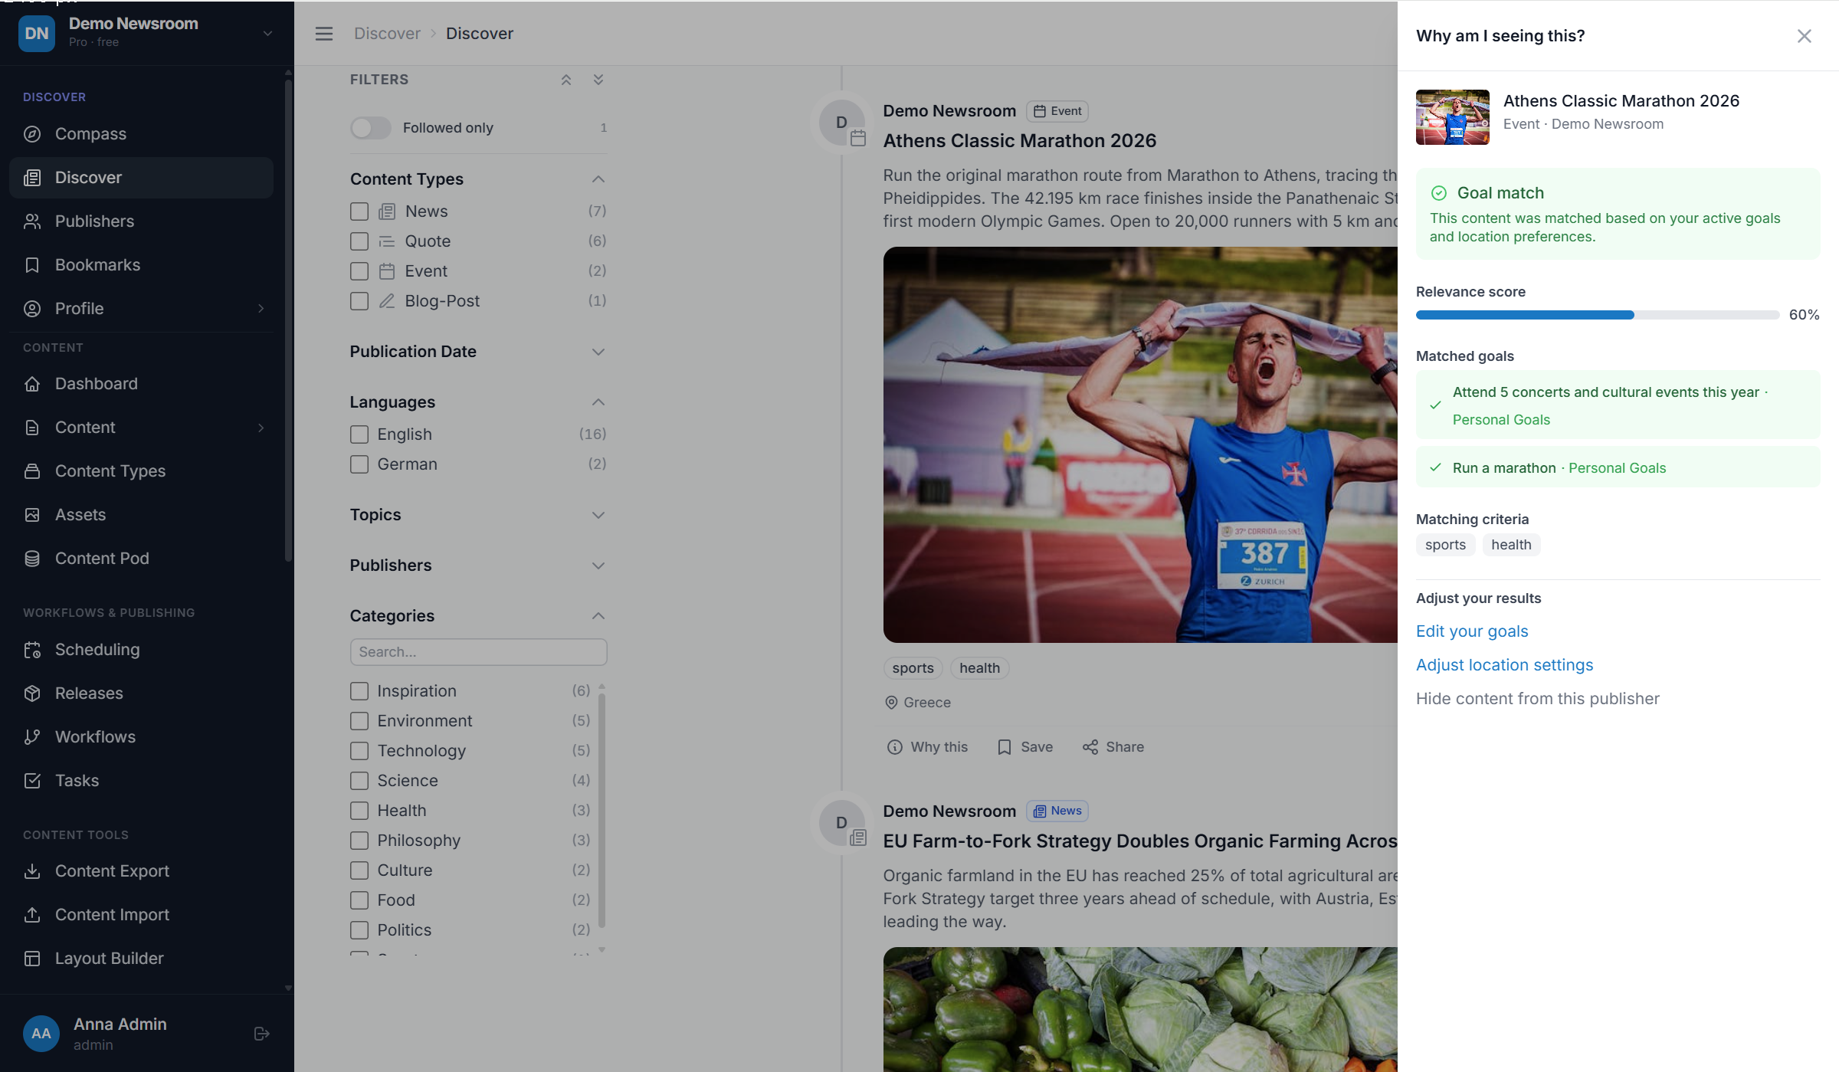The height and width of the screenshot is (1072, 1839).
Task: Click the EU Farm-to-Fork article title
Action: pos(1140,841)
